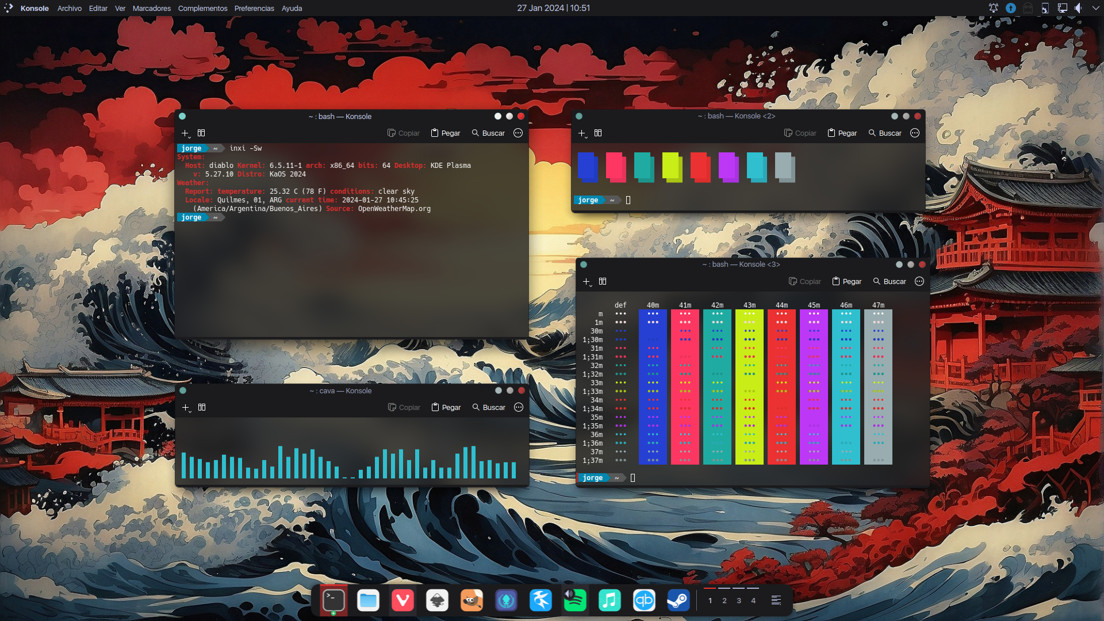This screenshot has width=1104, height=621.
Task: Open more options menu in first bash Konsole
Action: pos(518,133)
